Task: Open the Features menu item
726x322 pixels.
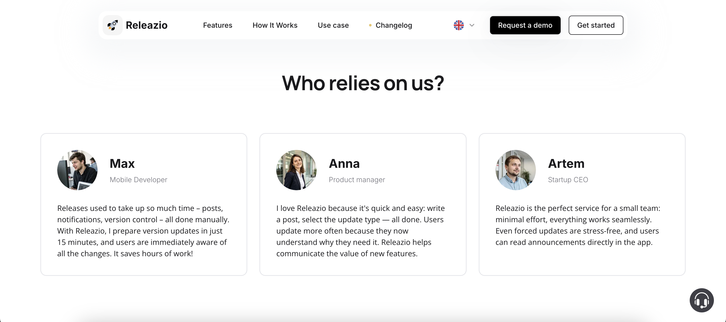Action: click(218, 25)
